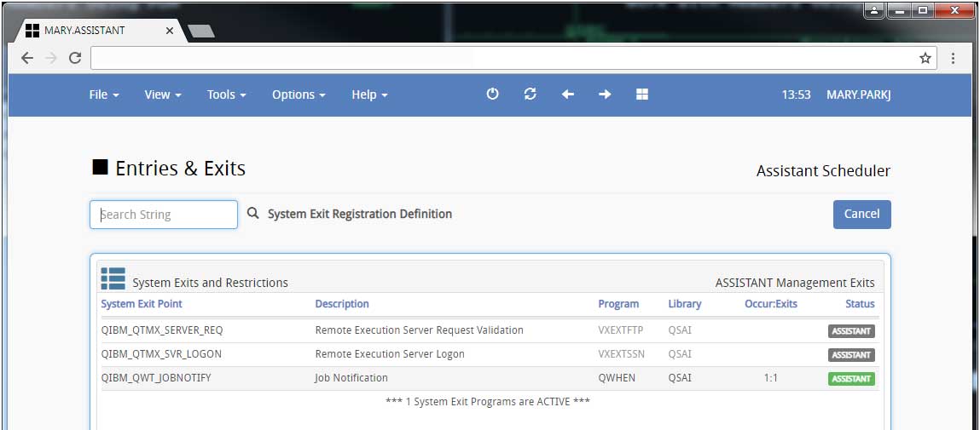This screenshot has height=430, width=980.
Task: Open the File dropdown menu
Action: [x=103, y=95]
